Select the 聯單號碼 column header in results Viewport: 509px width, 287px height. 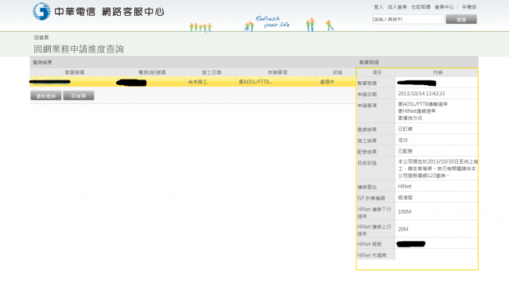coord(74,72)
